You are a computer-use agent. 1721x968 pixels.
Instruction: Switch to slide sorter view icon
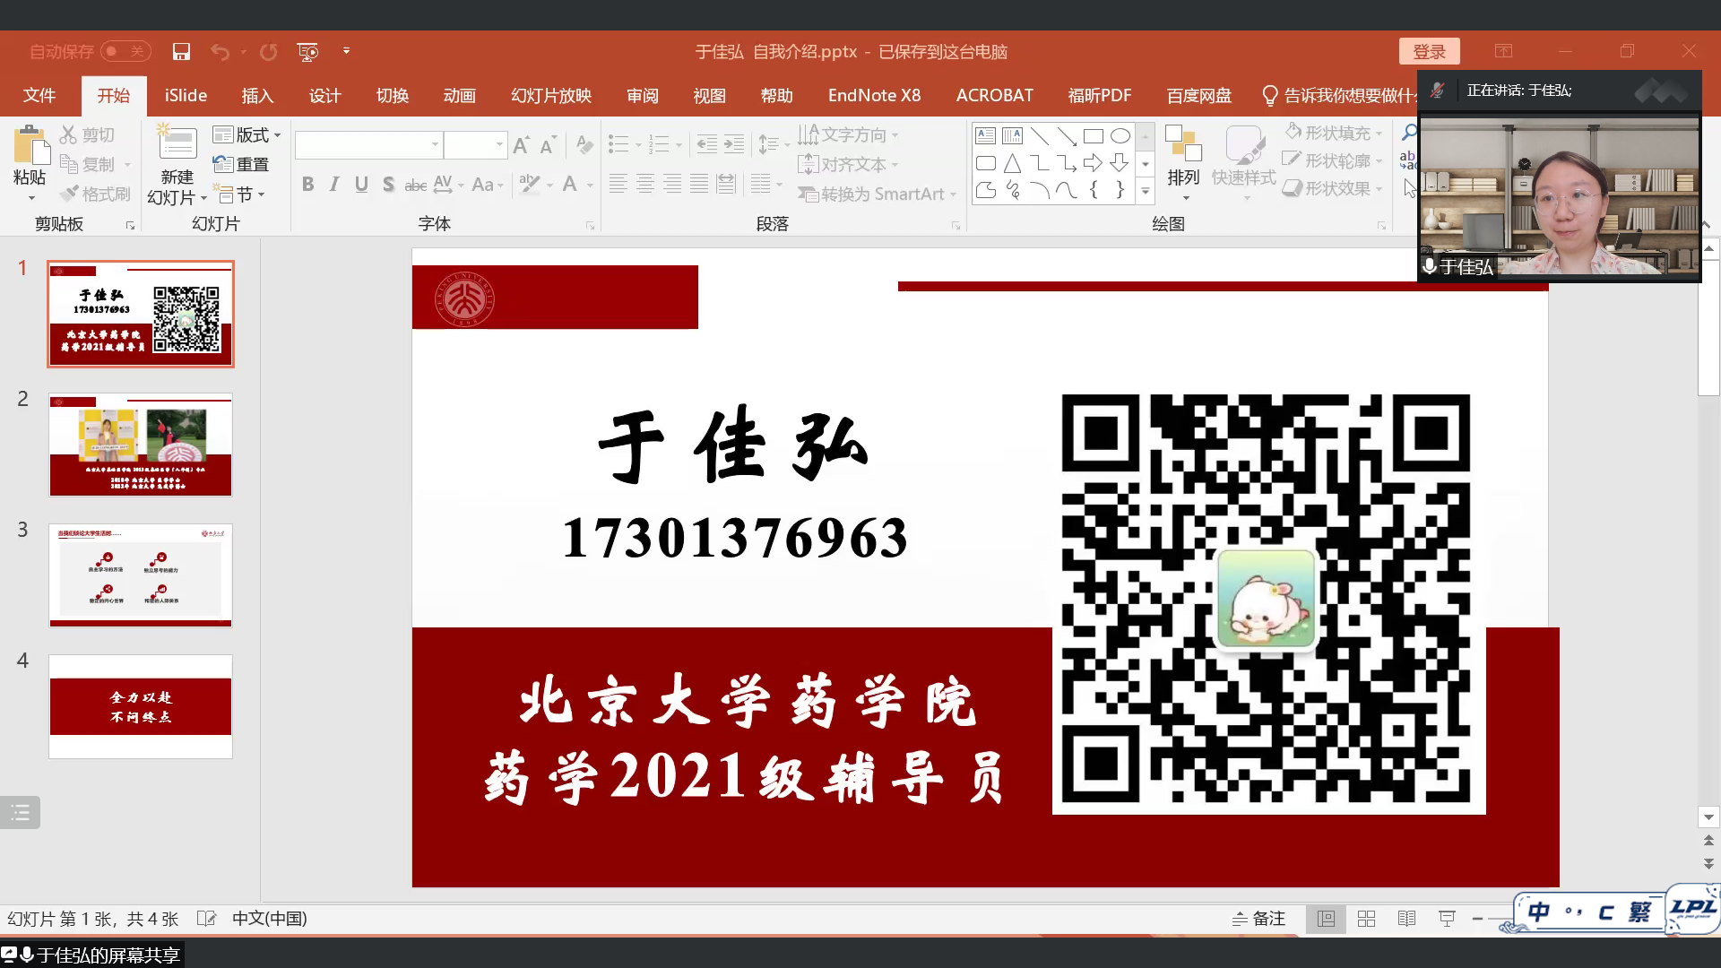coord(1366,919)
